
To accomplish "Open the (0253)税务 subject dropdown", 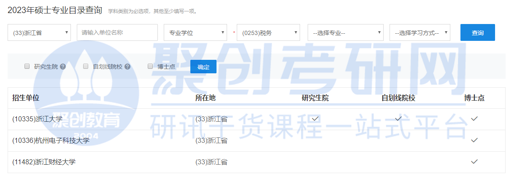I will (x=268, y=32).
